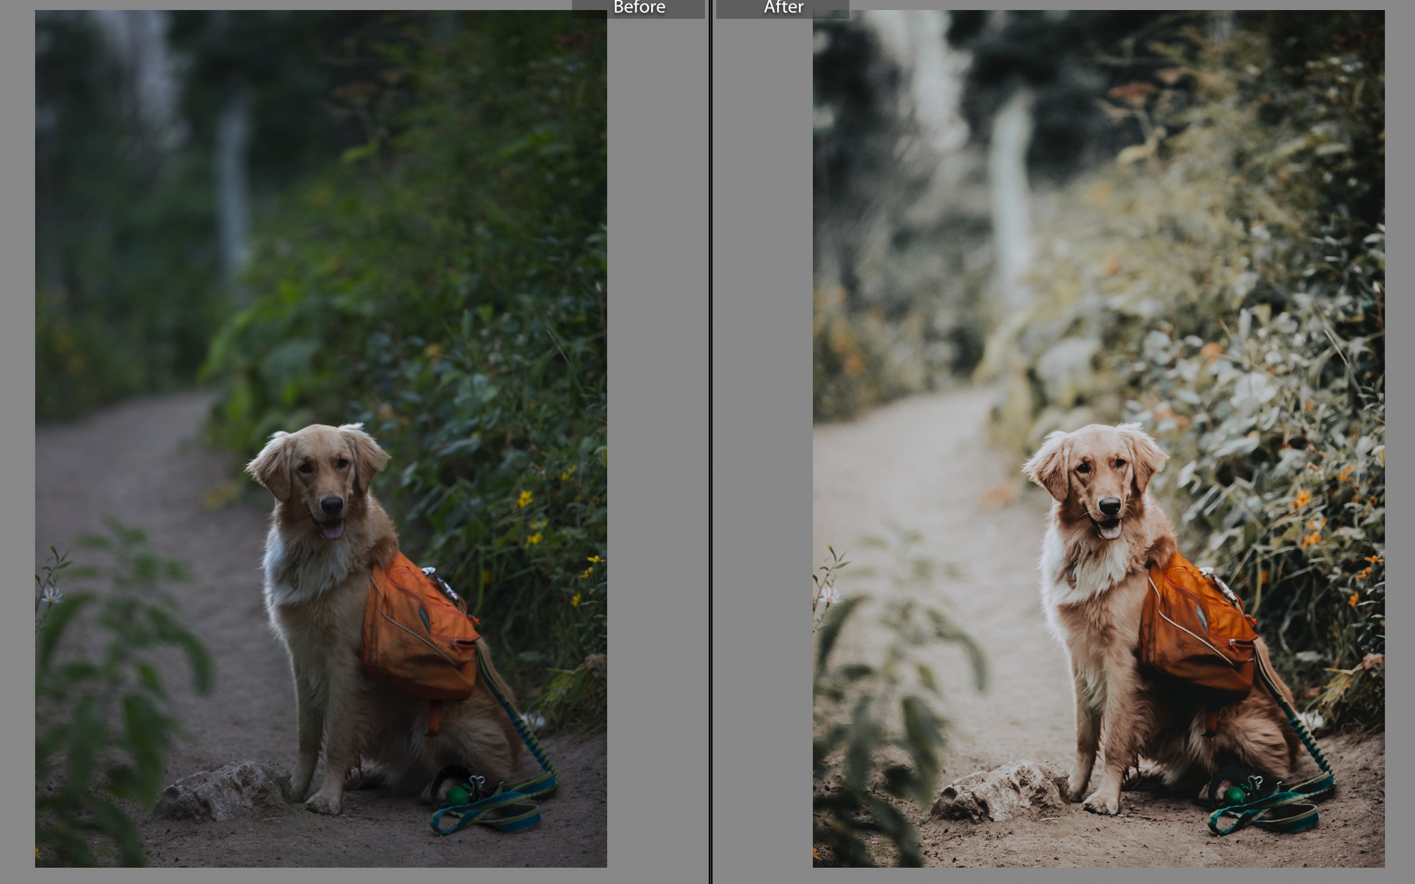Select the Before photo preview
The width and height of the screenshot is (1415, 884).
pos(321,438)
